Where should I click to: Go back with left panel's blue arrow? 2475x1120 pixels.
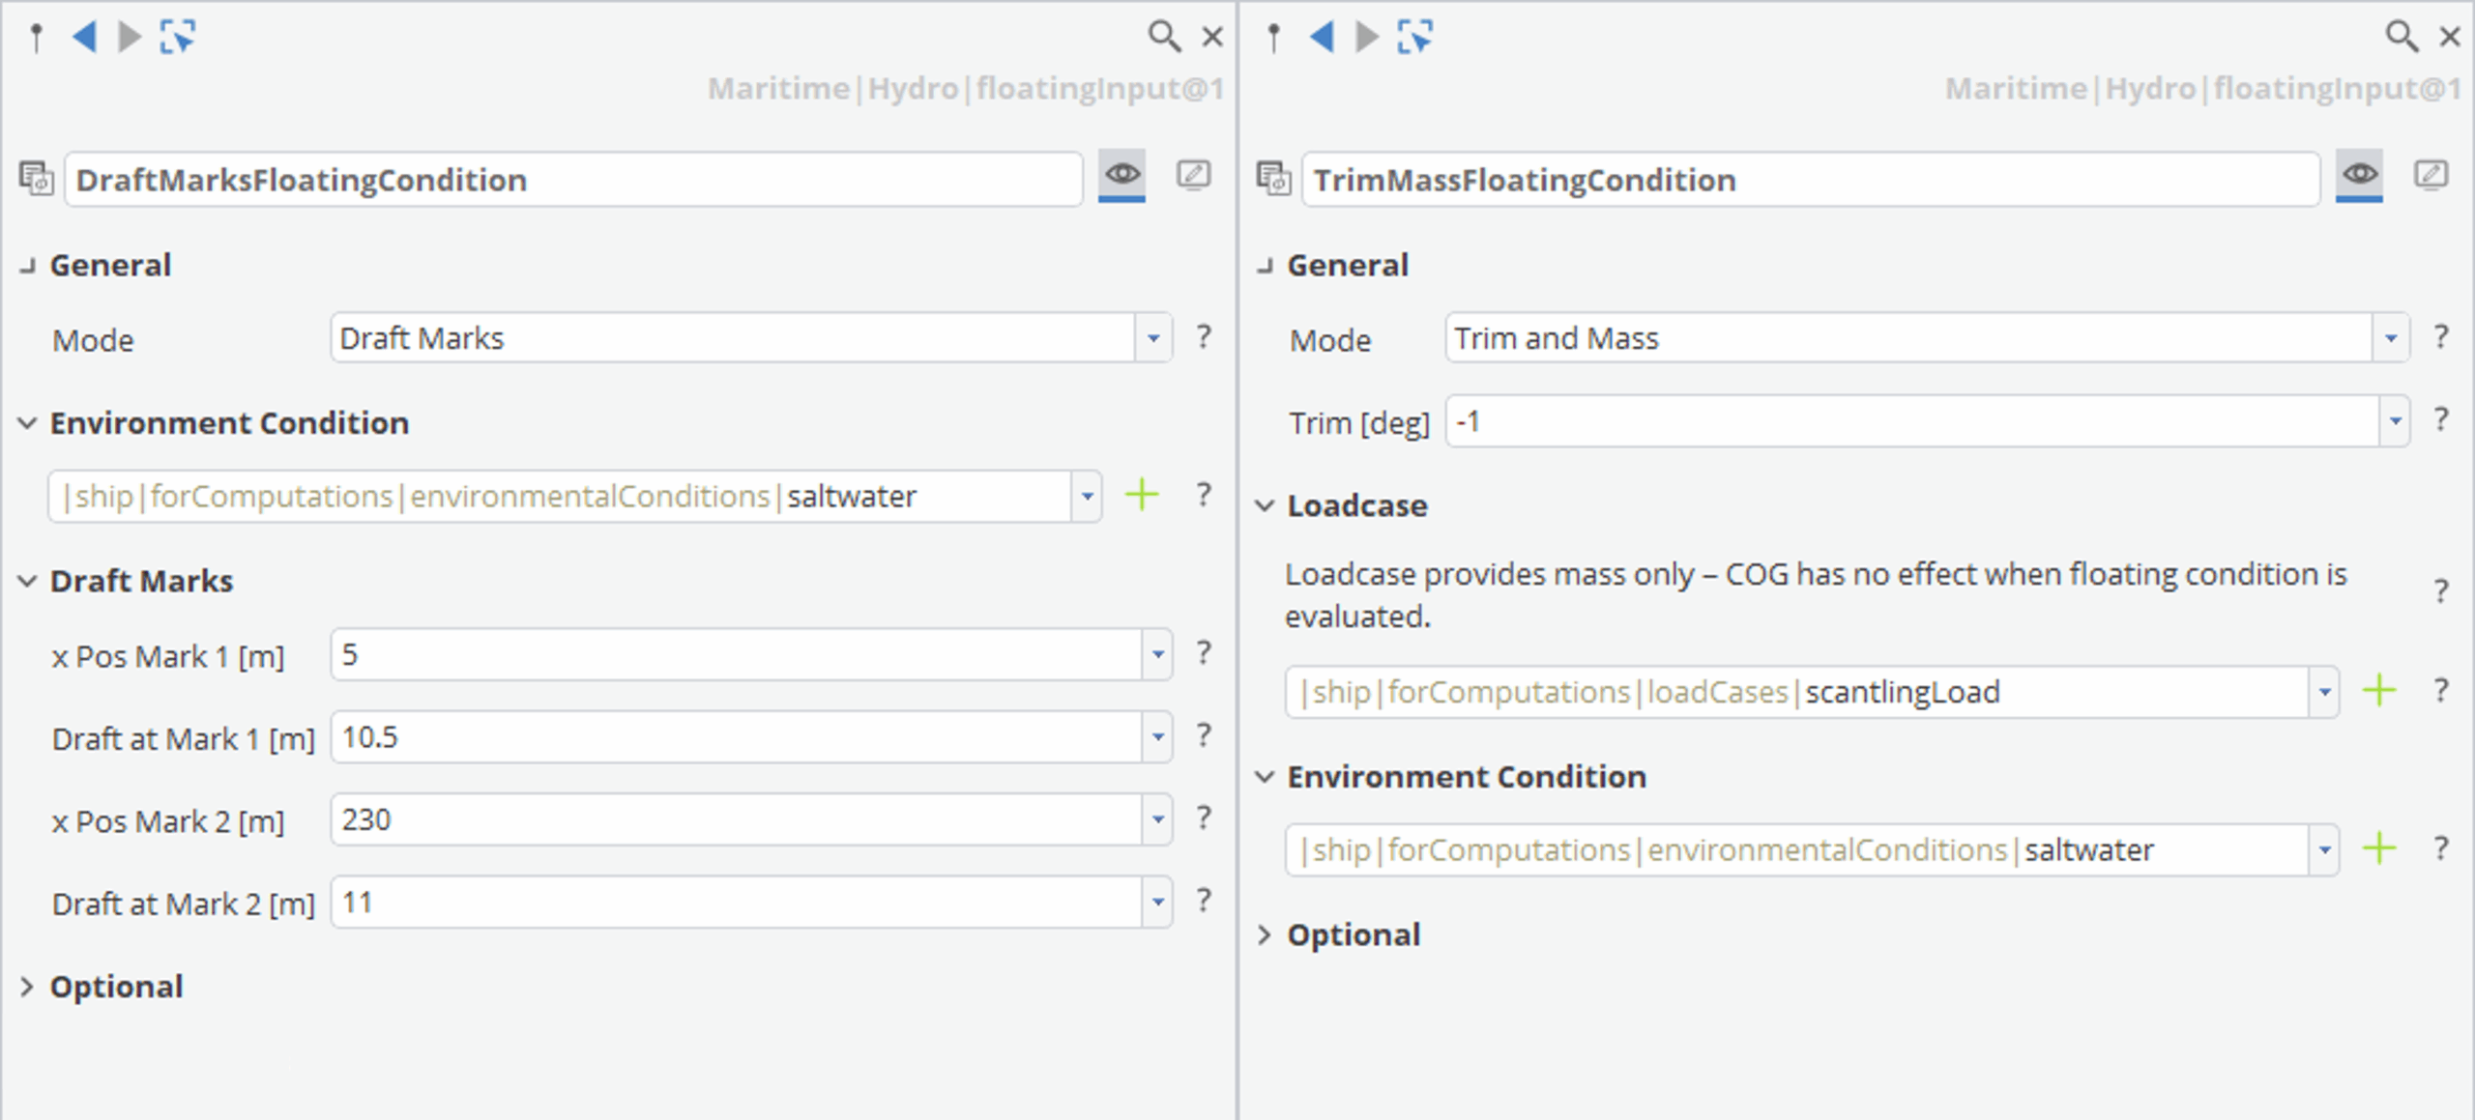tap(85, 38)
